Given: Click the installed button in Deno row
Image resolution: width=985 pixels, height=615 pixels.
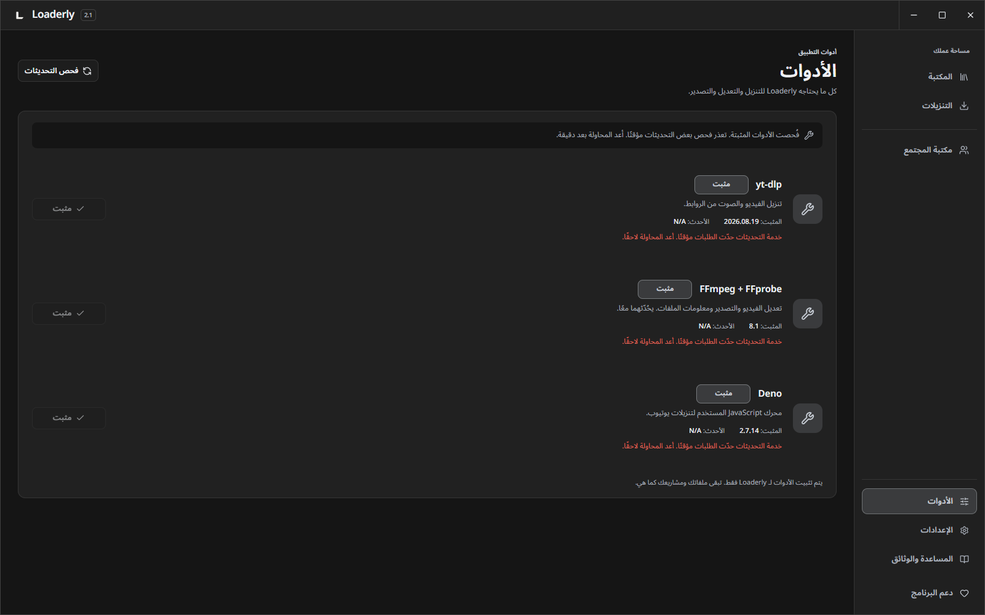Looking at the screenshot, I should coord(69,418).
